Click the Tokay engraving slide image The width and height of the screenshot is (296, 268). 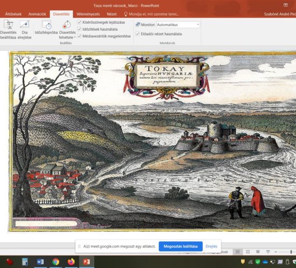(x=153, y=142)
